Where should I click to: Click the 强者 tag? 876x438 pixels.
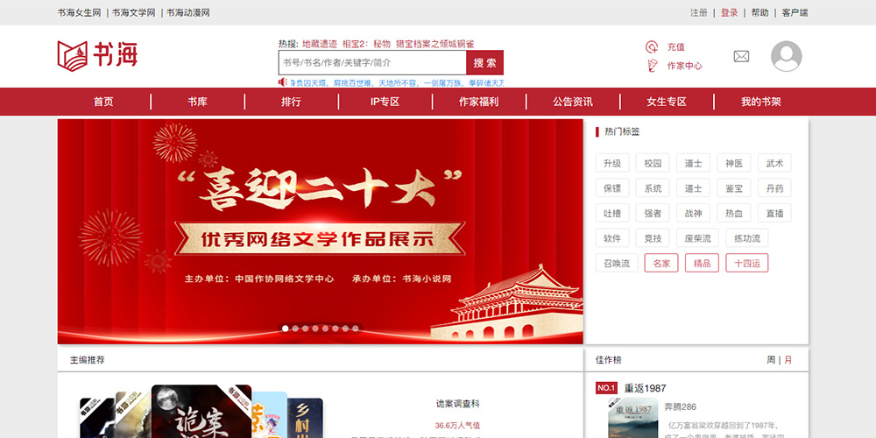653,213
